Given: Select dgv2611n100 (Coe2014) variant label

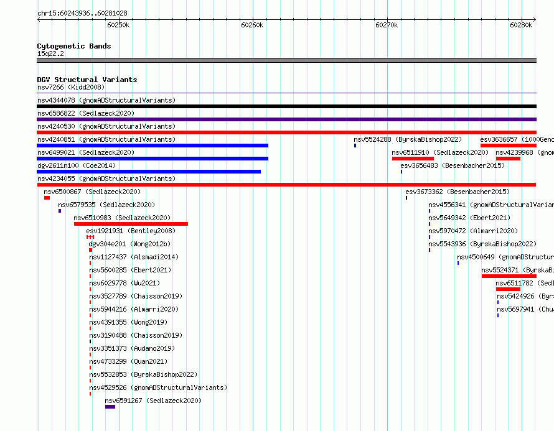Looking at the screenshot, I should 77,165.
